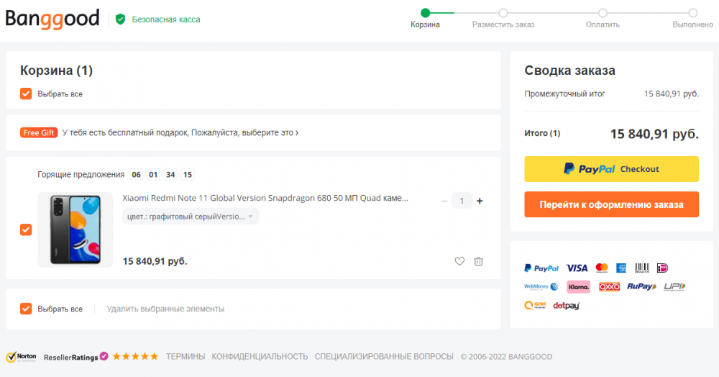Expand the free gift selection chevron

pos(297,132)
